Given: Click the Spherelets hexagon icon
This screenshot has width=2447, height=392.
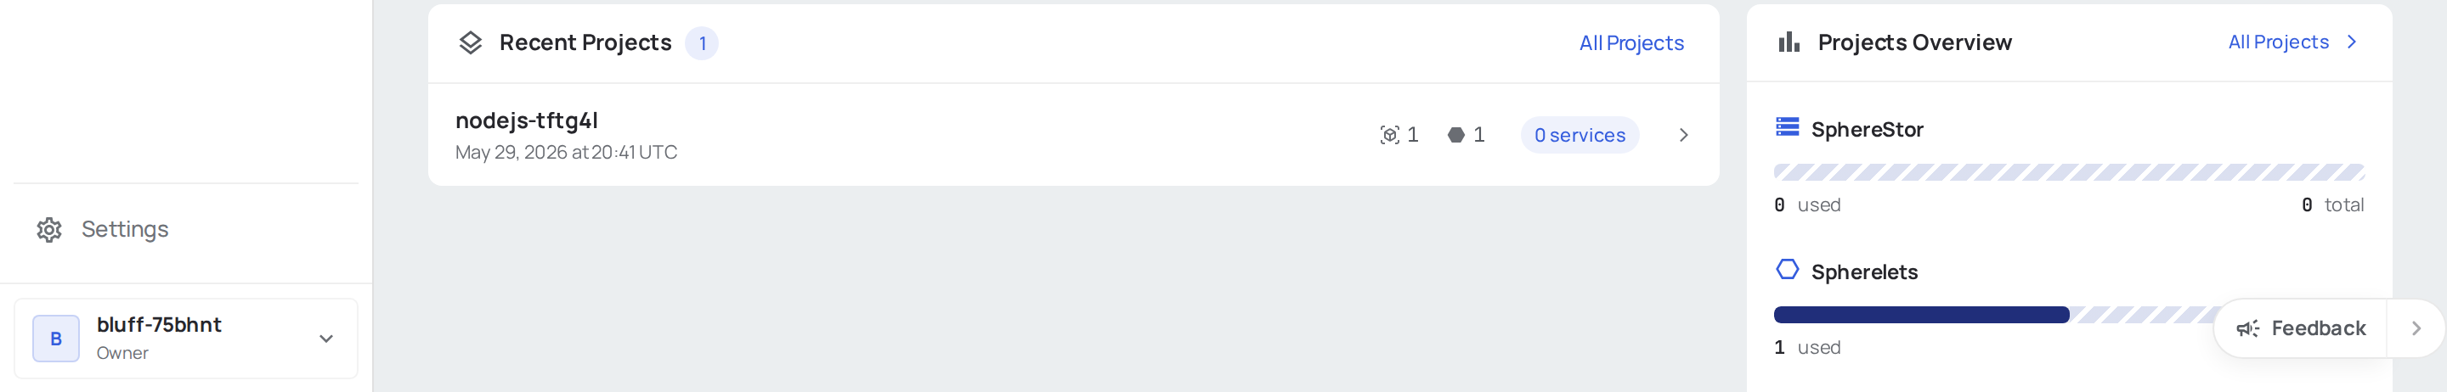Looking at the screenshot, I should click(1787, 270).
